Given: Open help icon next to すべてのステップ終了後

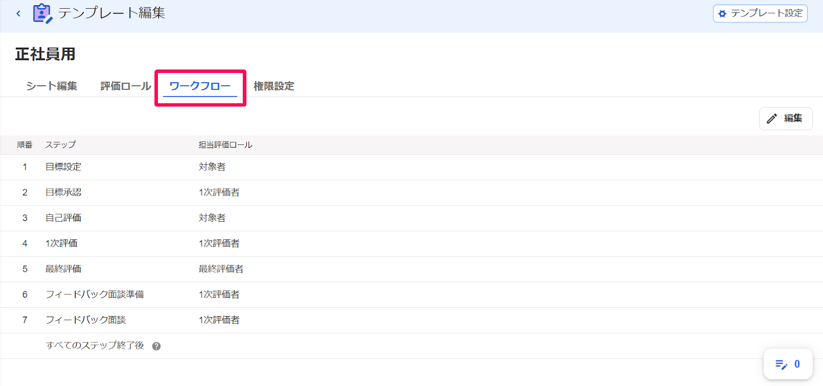Looking at the screenshot, I should (x=156, y=346).
